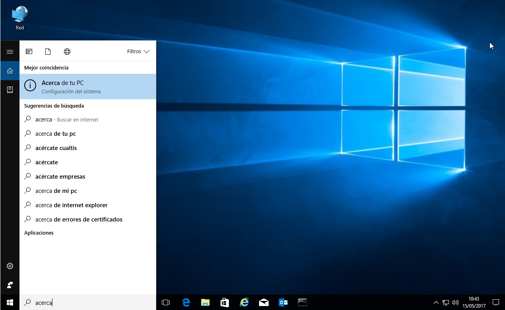Image resolution: width=505 pixels, height=310 pixels.
Task: Launch Microsoft Edge from the taskbar
Action: (186, 302)
